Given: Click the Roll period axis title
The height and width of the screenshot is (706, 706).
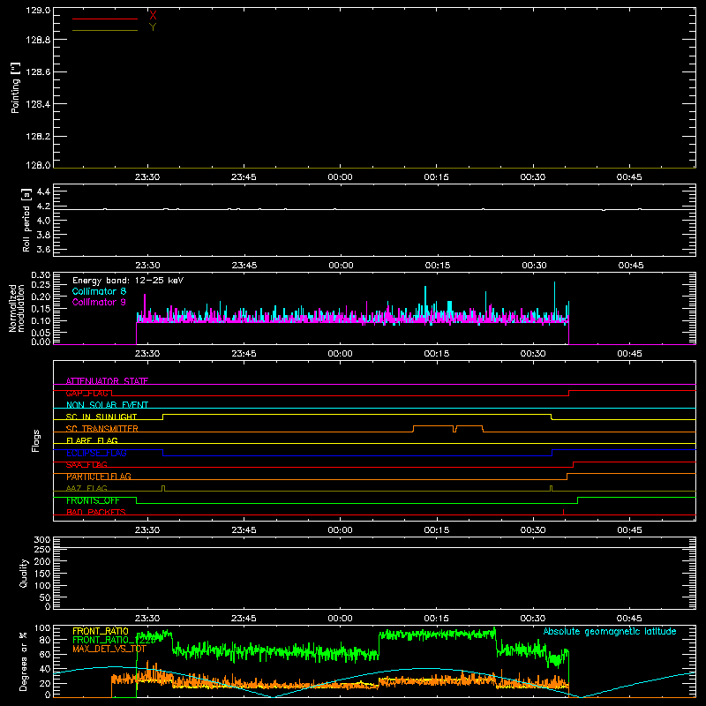Looking at the screenshot, I should click(26, 220).
